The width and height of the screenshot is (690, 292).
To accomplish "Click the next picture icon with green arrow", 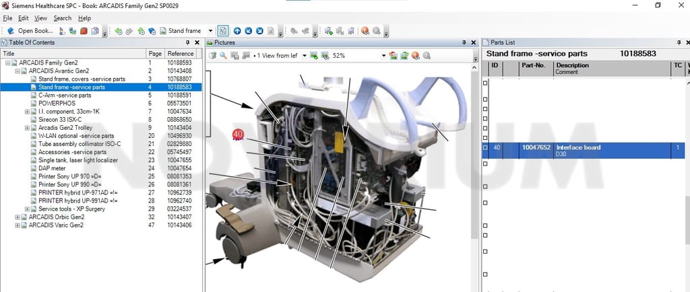I will [x=314, y=56].
